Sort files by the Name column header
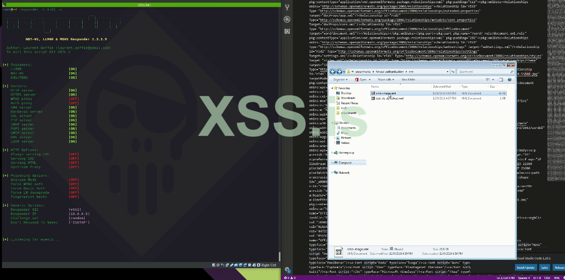Image resolution: width=565 pixels, height=280 pixels. 401,87
